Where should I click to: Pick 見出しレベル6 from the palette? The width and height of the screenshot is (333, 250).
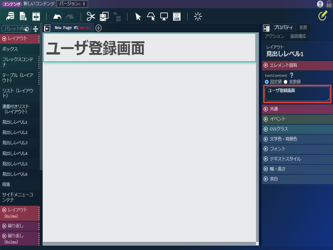tap(20, 174)
